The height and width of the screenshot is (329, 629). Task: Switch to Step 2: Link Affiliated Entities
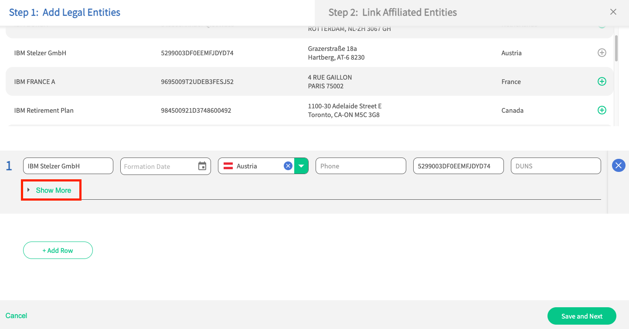392,12
